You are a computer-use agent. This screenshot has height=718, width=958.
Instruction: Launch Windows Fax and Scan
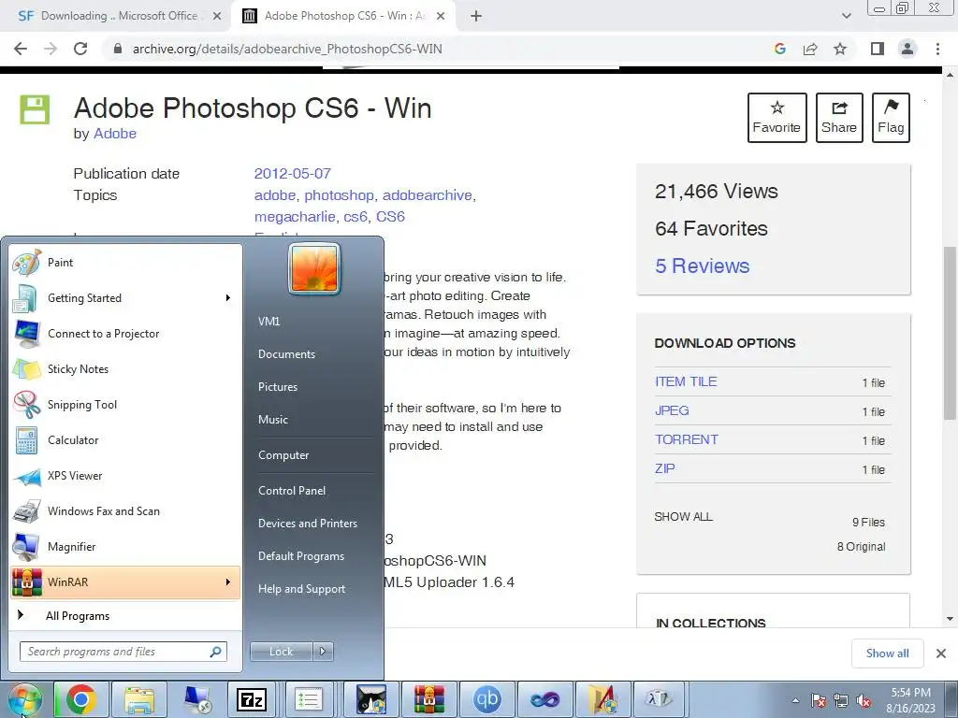click(x=125, y=511)
